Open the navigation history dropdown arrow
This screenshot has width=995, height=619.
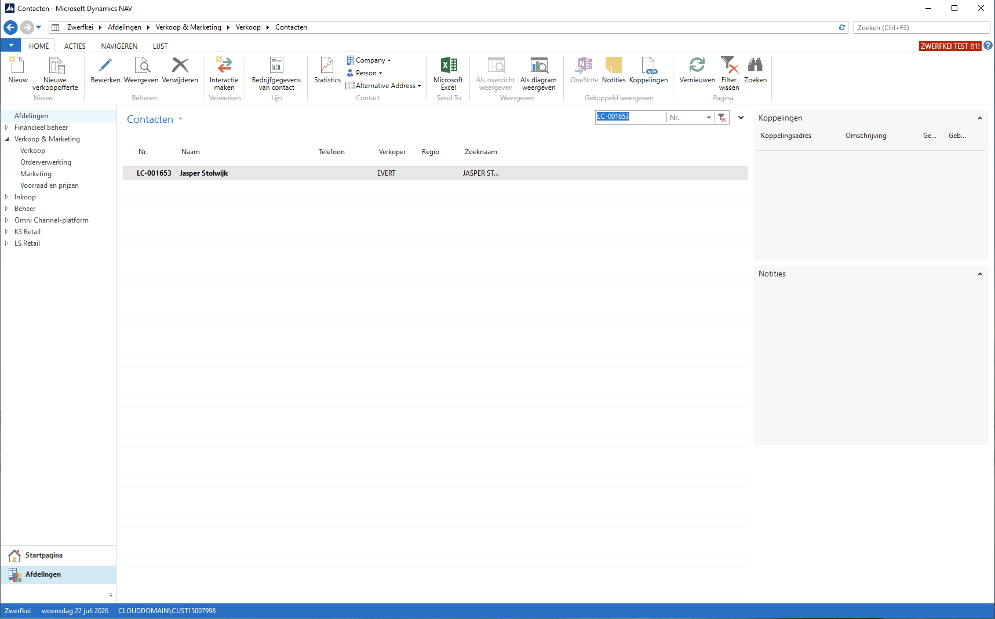click(x=38, y=27)
